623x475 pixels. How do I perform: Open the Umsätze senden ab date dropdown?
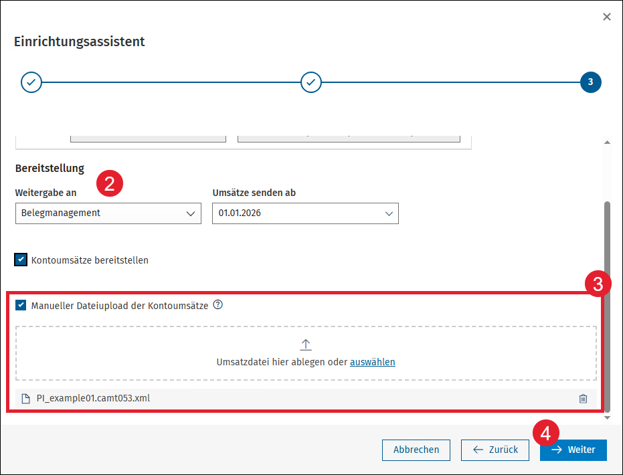coord(305,213)
